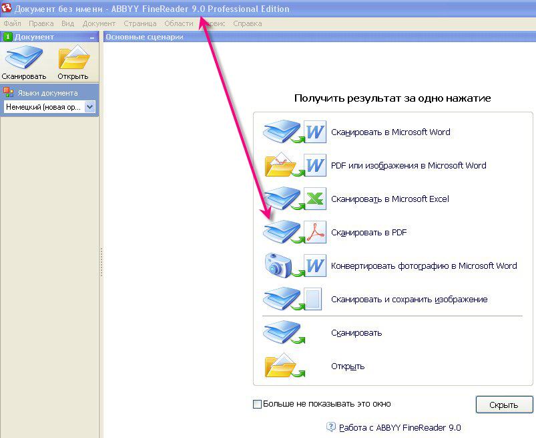Click the ABBYY FineReader app icon in title bar
This screenshot has width=536, height=438.
pos(7,8)
